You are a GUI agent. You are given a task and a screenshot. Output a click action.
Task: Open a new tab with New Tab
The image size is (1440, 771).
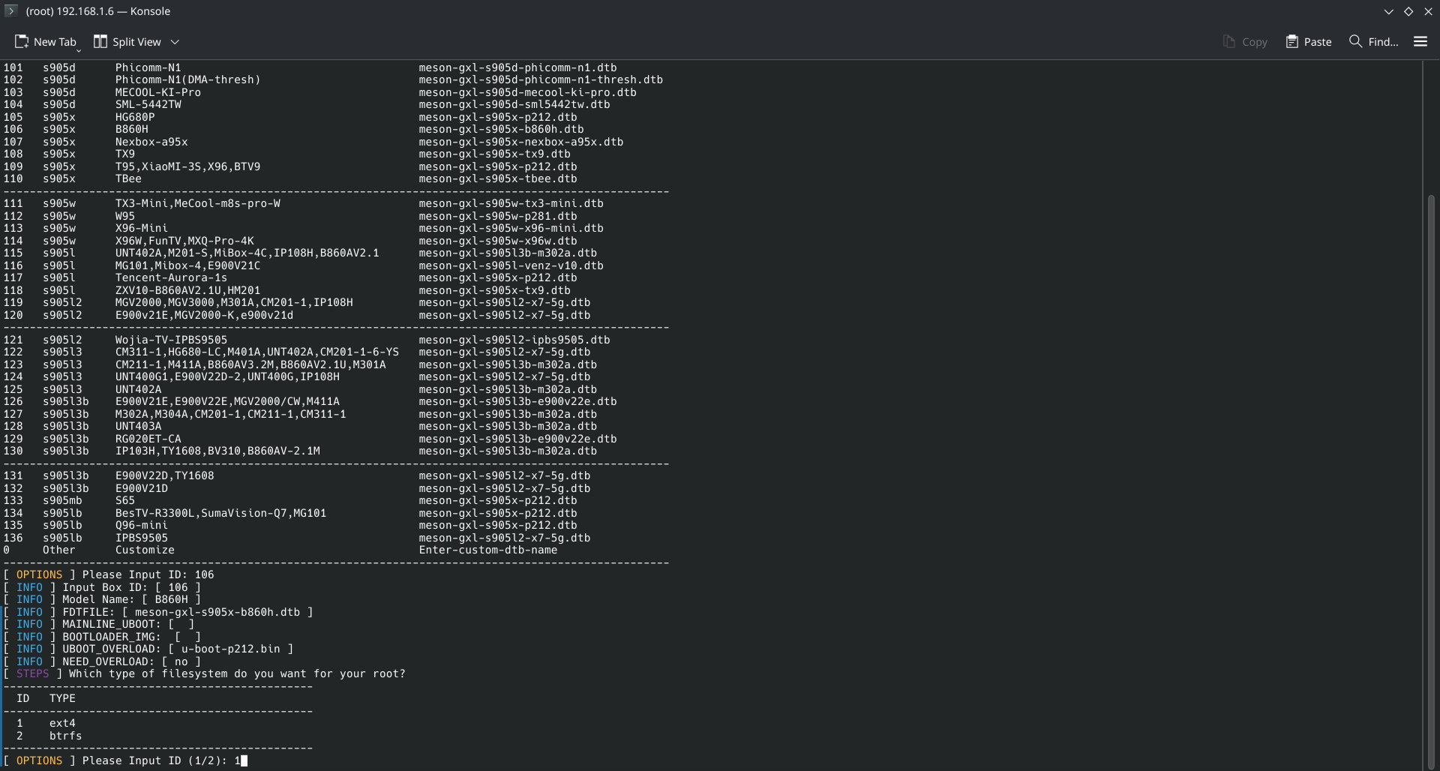click(x=46, y=42)
